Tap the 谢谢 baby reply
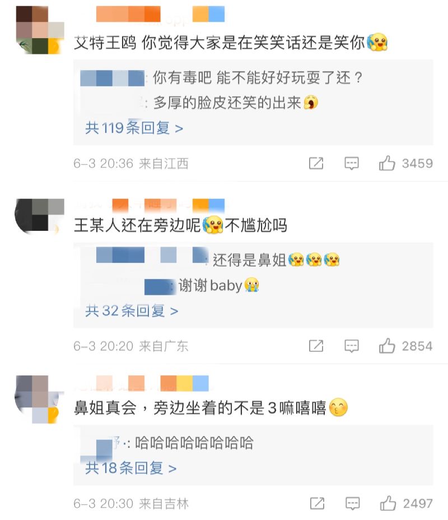Image resolution: width=448 pixels, height=520 pixels. (202, 286)
